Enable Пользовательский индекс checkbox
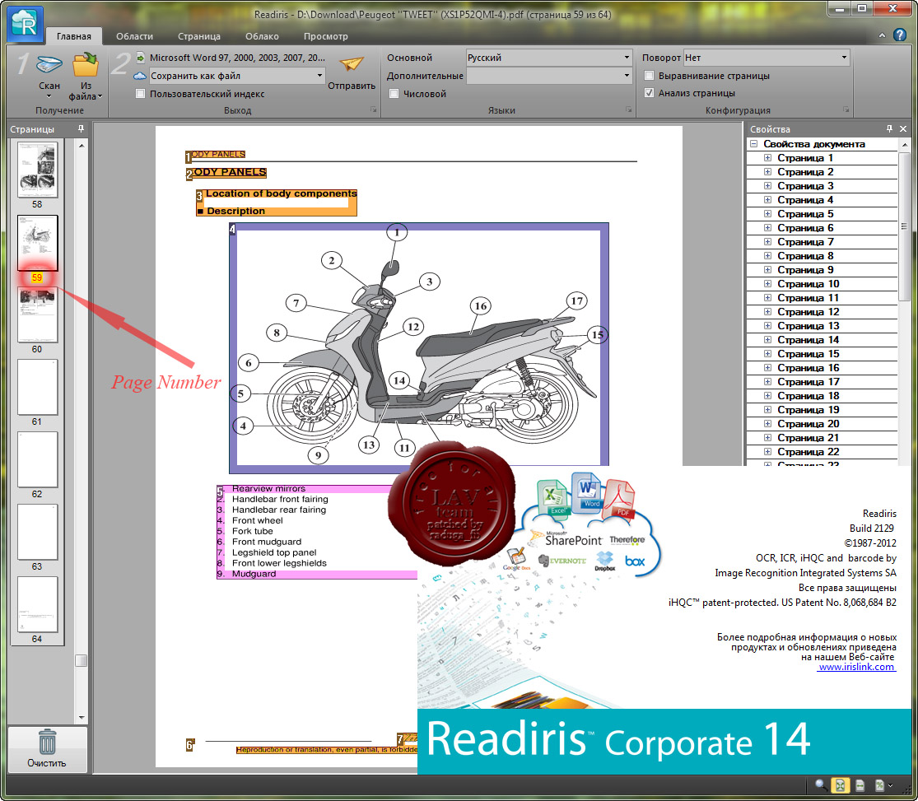Image resolution: width=918 pixels, height=801 pixels. [140, 94]
